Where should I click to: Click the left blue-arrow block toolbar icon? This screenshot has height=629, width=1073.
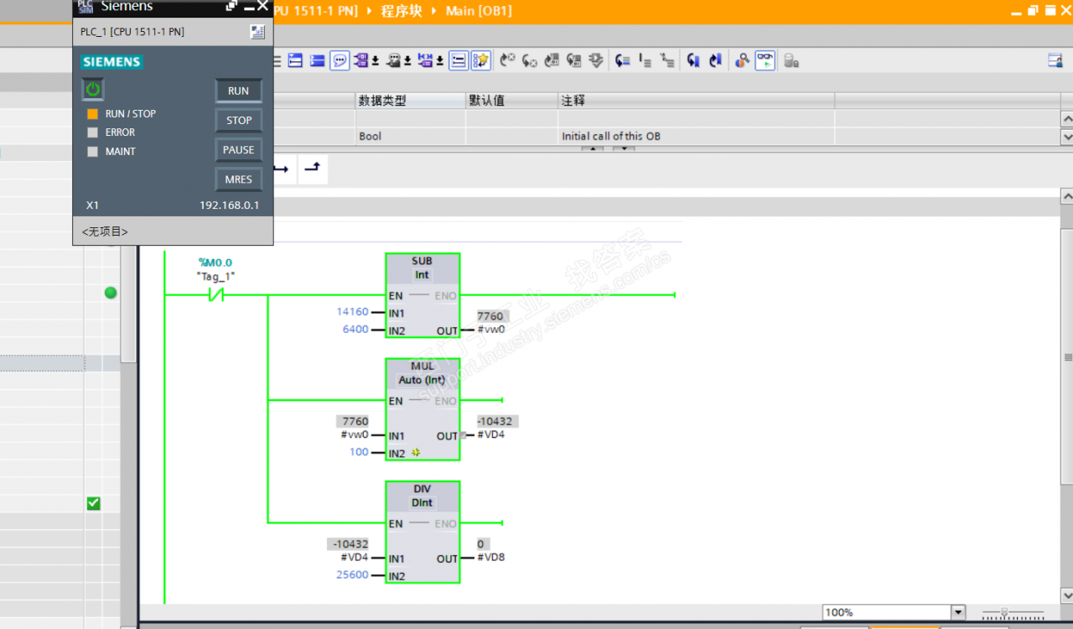click(693, 60)
